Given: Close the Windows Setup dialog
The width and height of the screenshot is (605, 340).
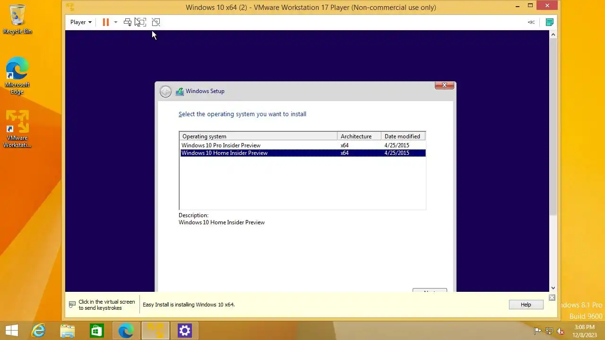Looking at the screenshot, I should point(444,85).
